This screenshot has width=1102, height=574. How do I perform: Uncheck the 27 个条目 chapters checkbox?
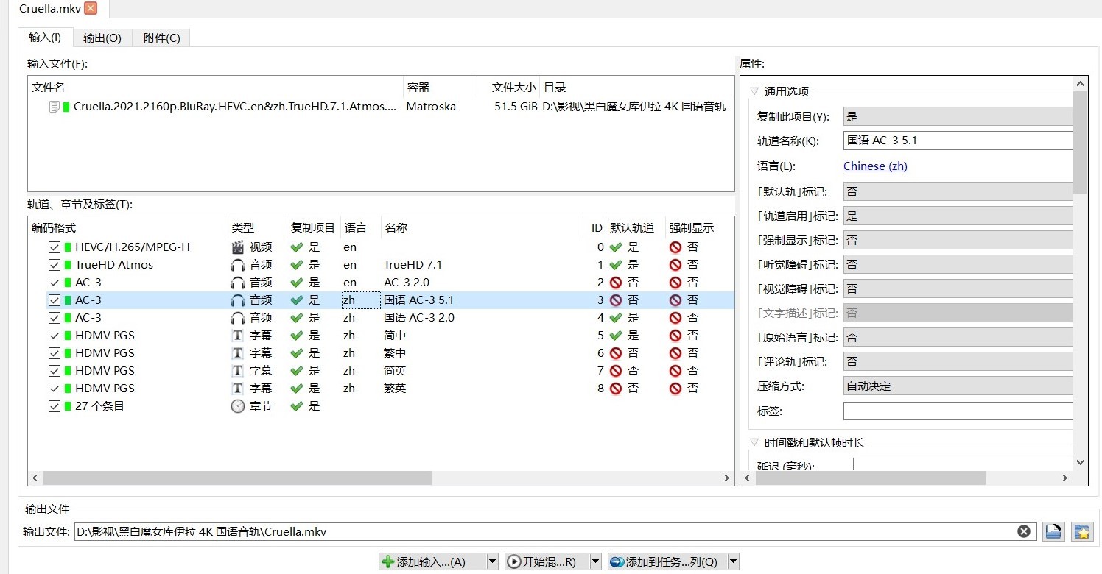[54, 406]
